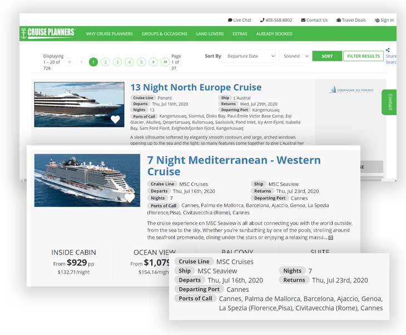Click Live Chat speech bubble icon
This screenshot has width=406, height=335.
(x=230, y=20)
